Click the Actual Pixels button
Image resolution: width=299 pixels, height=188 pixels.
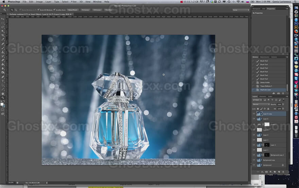[73, 10]
